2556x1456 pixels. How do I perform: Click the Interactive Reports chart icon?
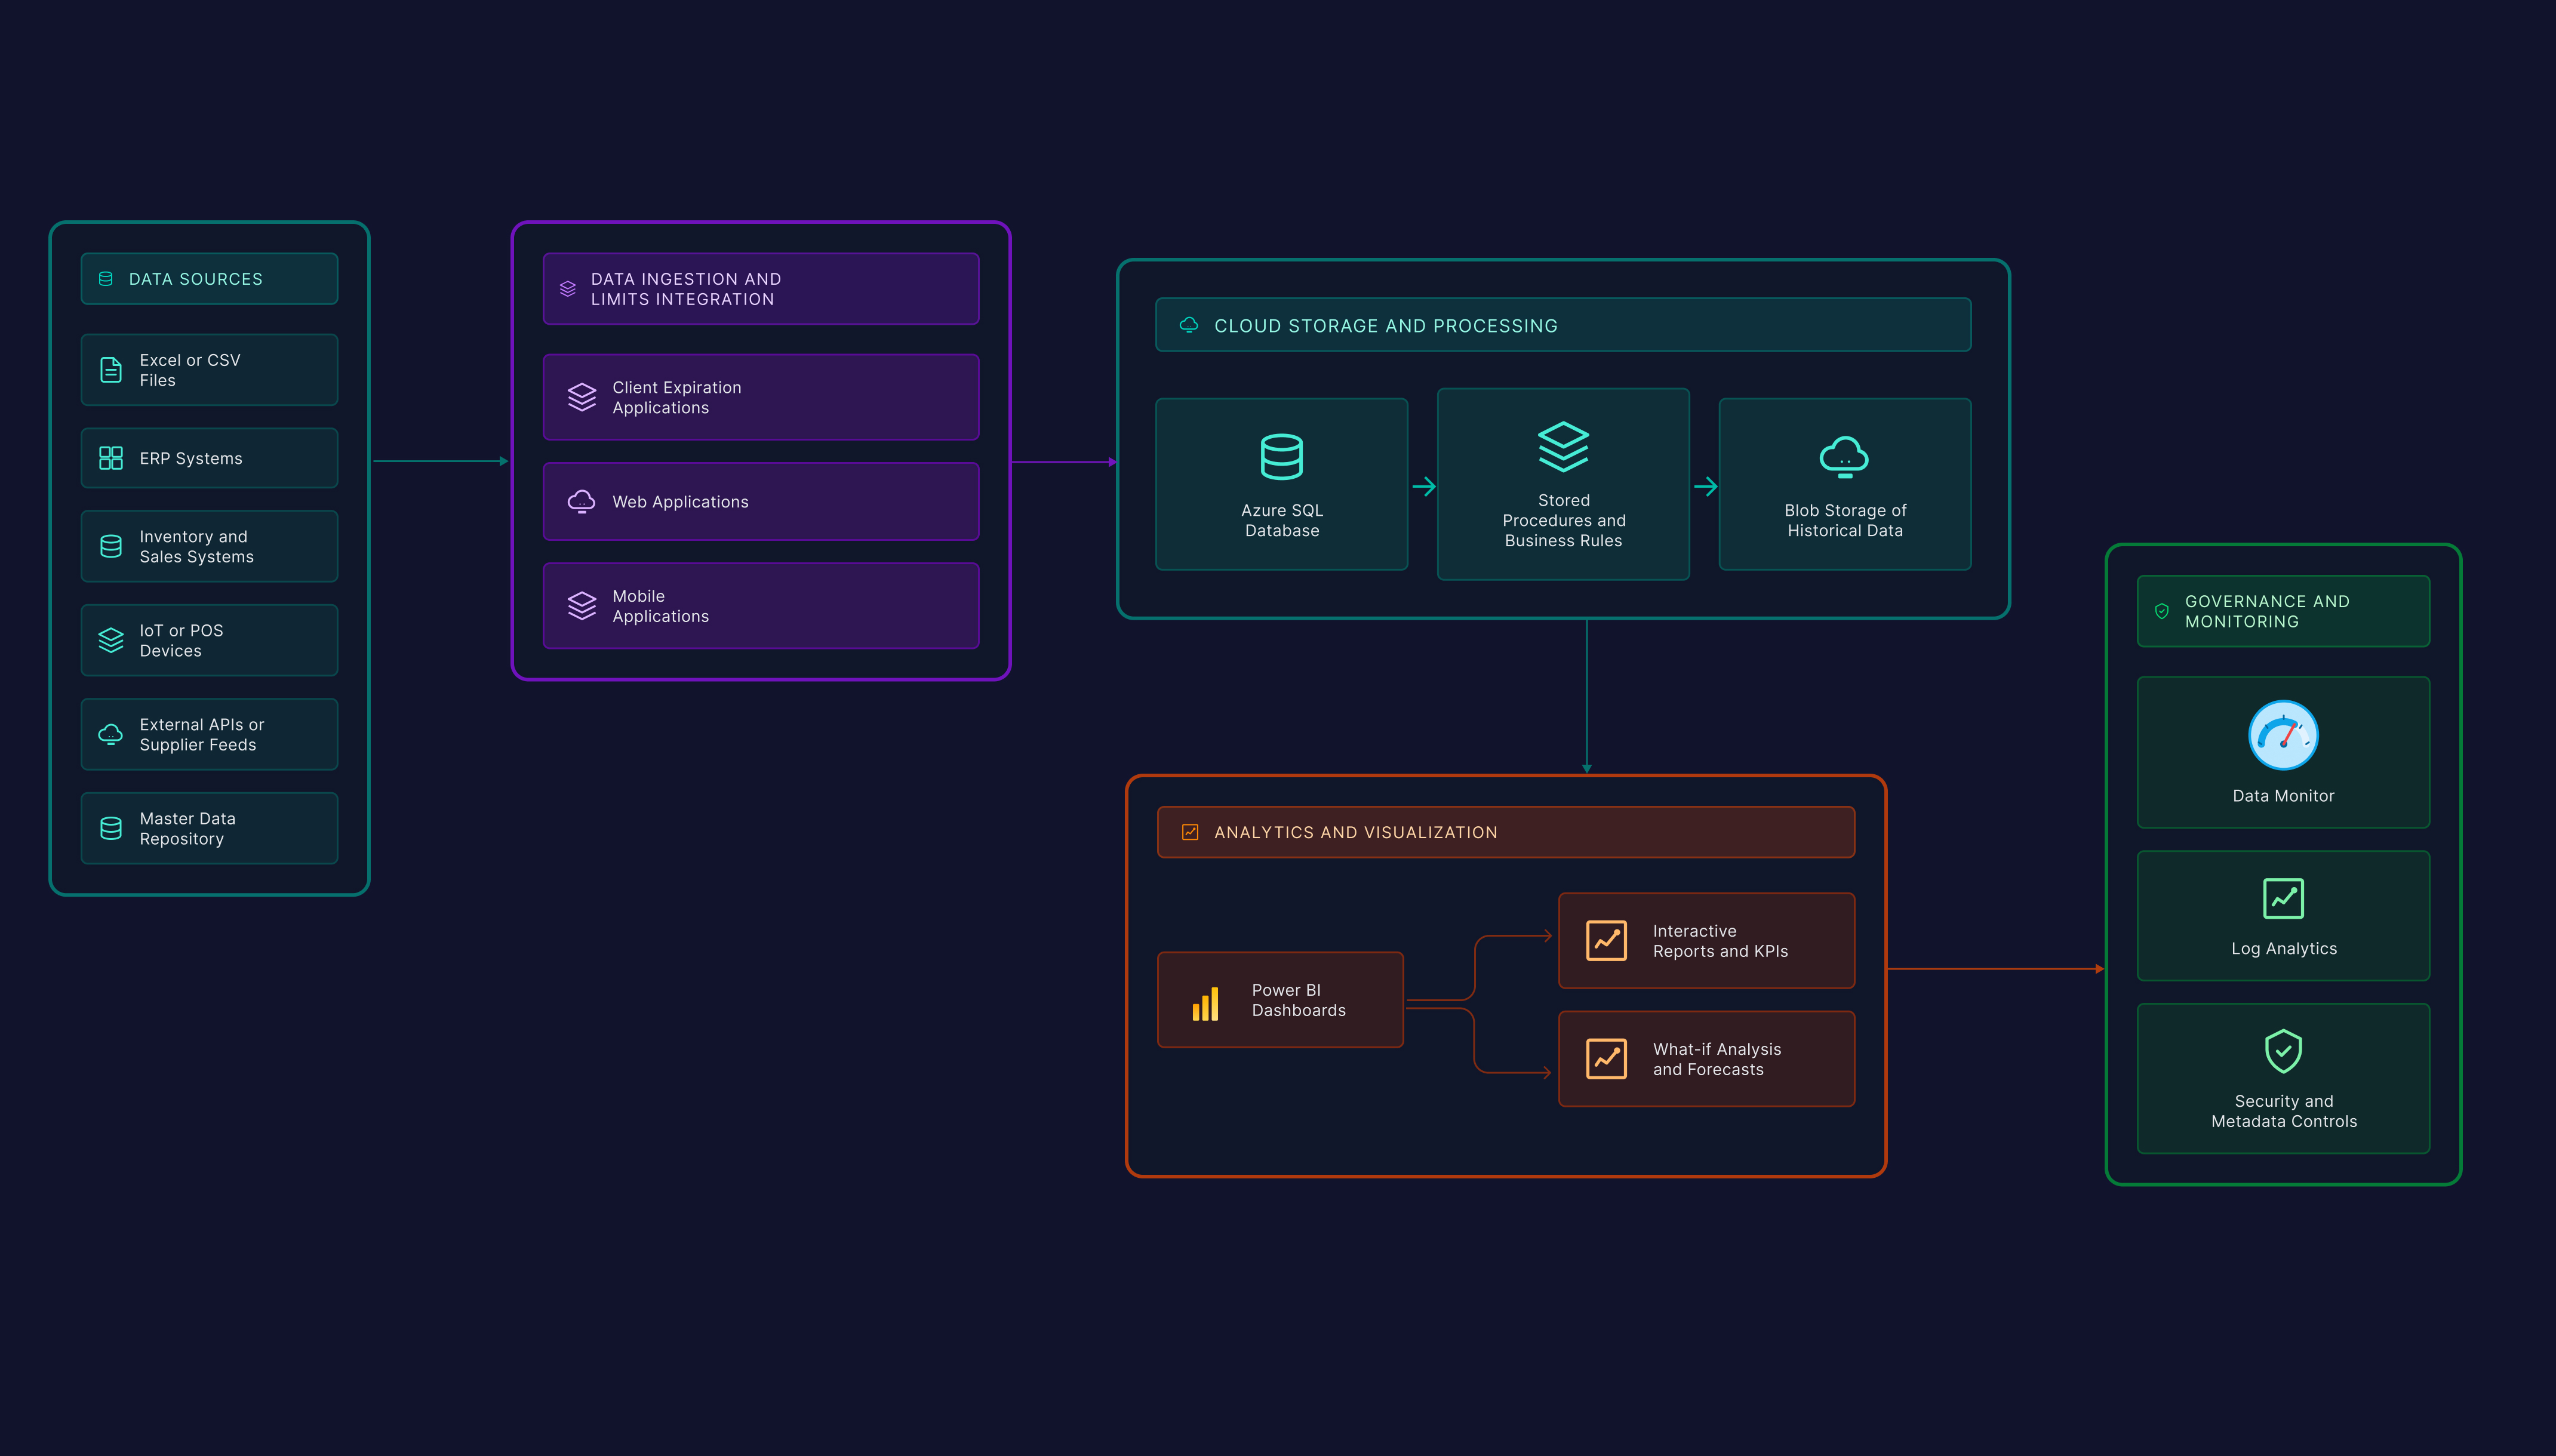pos(1606,941)
